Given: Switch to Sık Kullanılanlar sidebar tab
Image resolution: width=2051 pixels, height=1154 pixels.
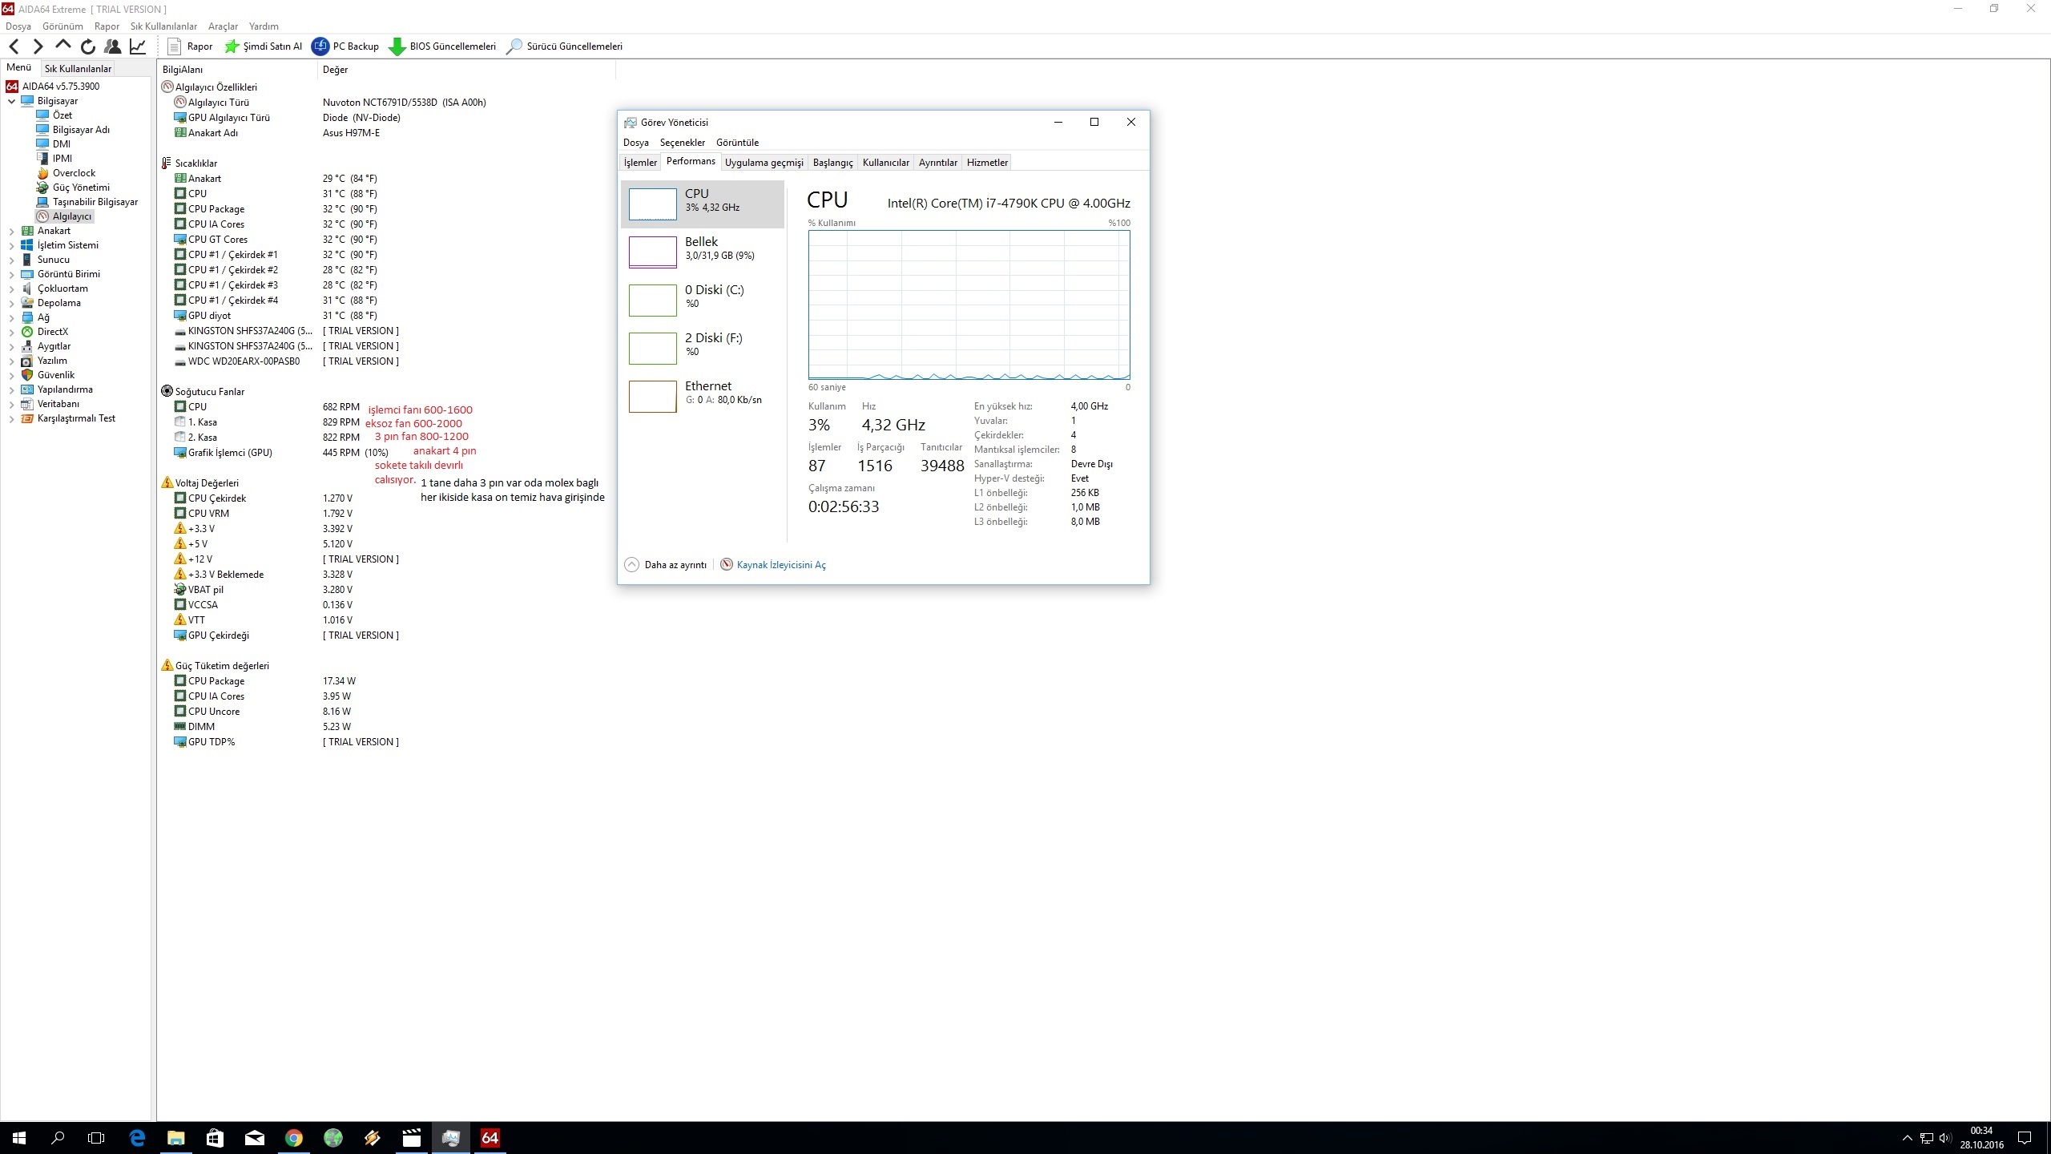Looking at the screenshot, I should [78, 69].
